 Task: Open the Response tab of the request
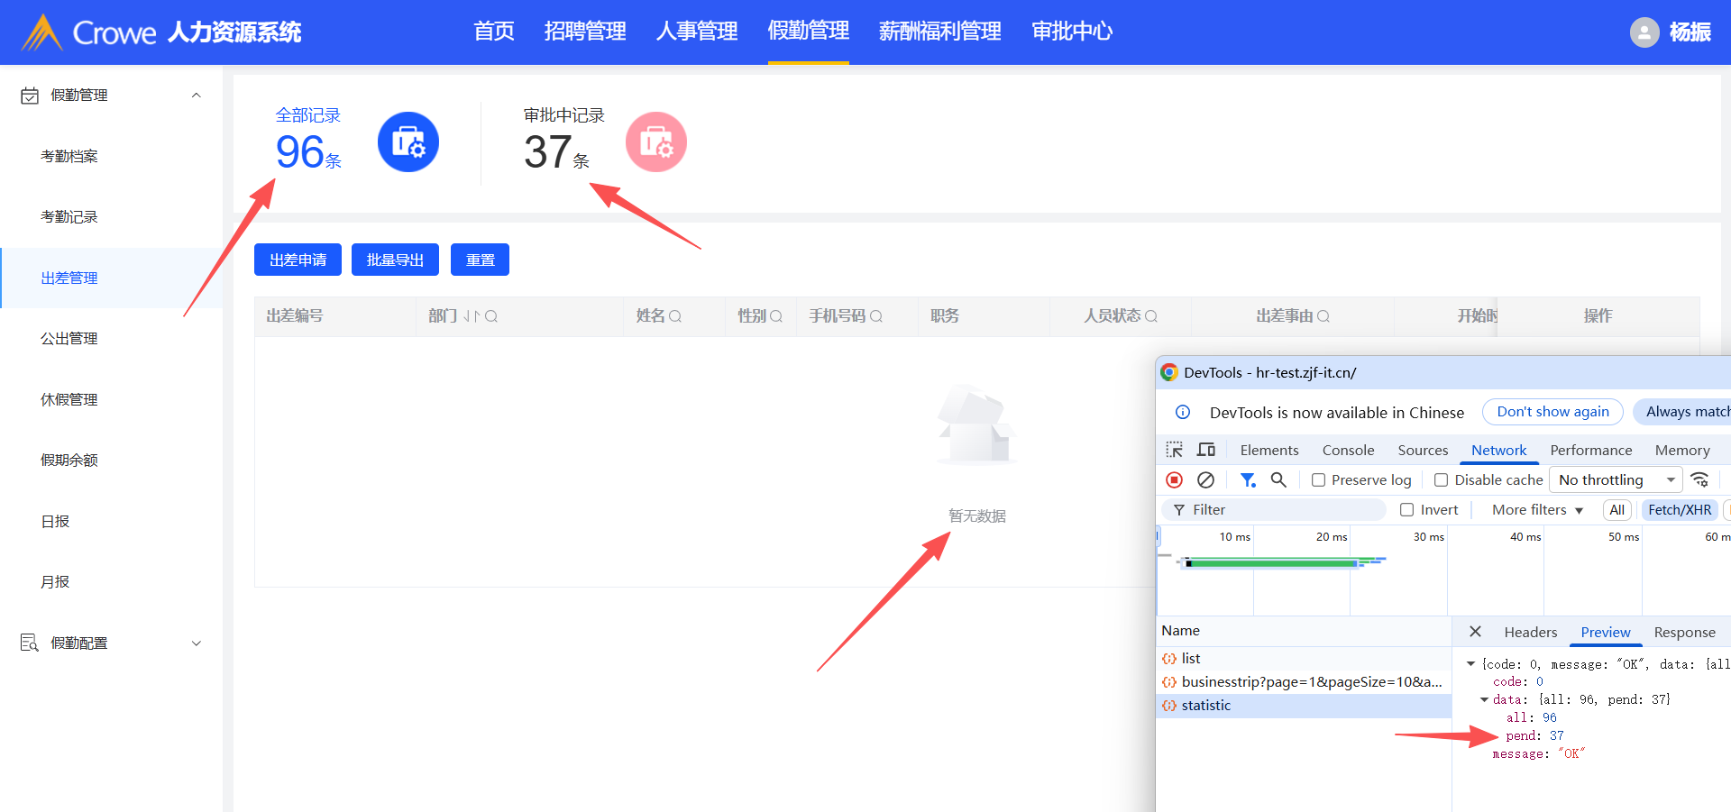click(x=1684, y=632)
